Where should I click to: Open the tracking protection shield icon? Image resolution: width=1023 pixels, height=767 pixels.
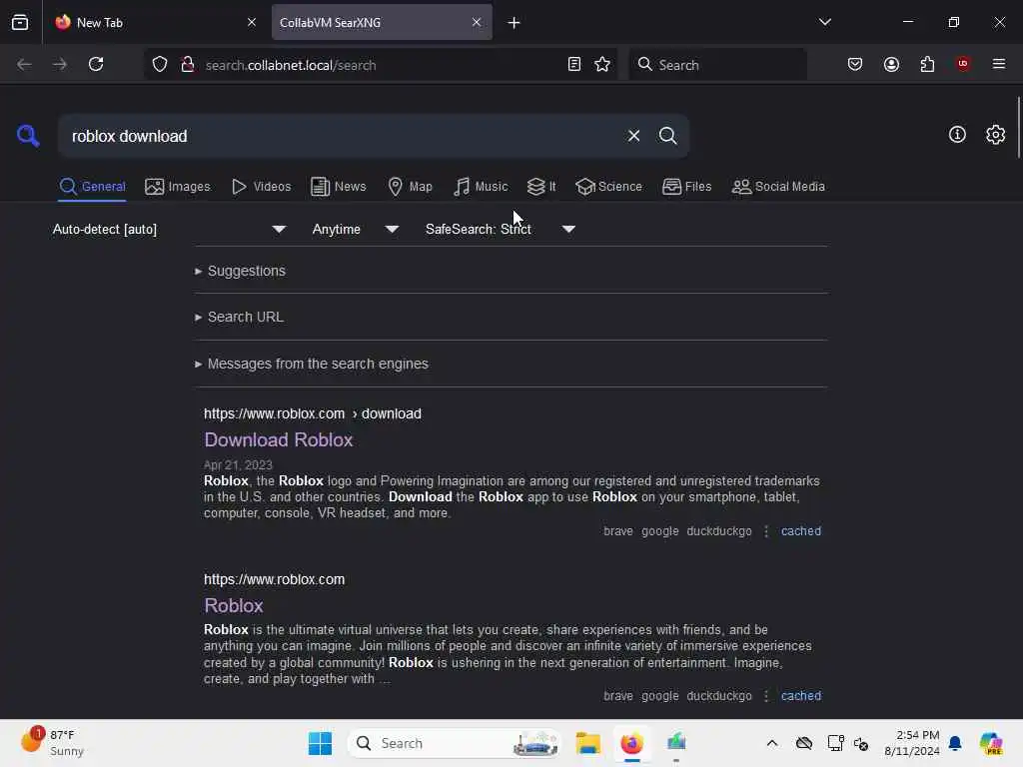pos(160,64)
